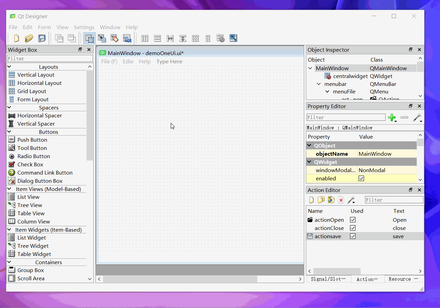Screen dimensions: 440x308
Task: Collapse Item Views (Model-Based) category
Action: (x=9, y=189)
